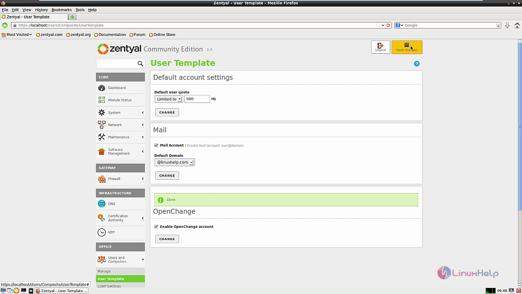Open the Bookmarks menu
The width and height of the screenshot is (522, 294).
pyautogui.click(x=62, y=10)
